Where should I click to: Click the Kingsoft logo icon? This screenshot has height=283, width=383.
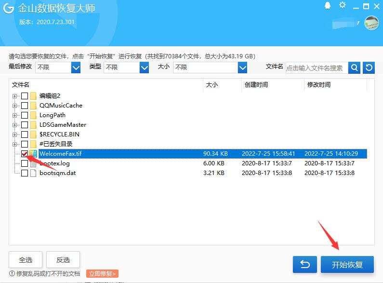coord(9,8)
